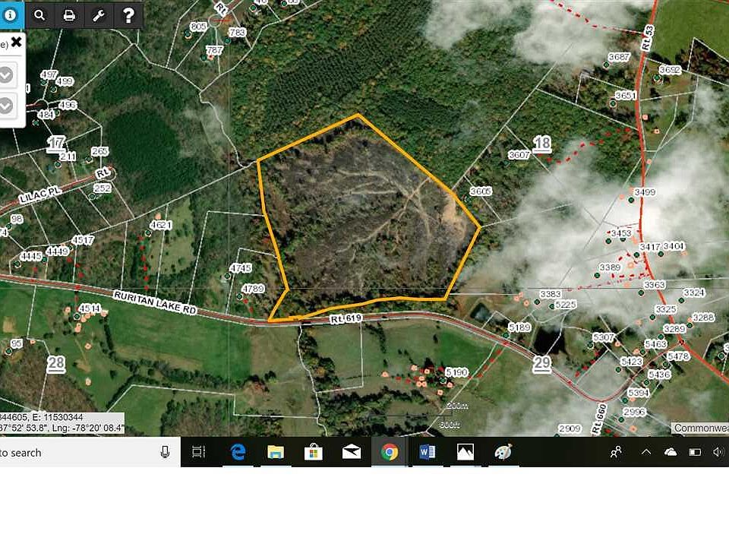Switch to Chrome in the taskbar
Viewport: 729px width, 547px height.
coord(390,451)
